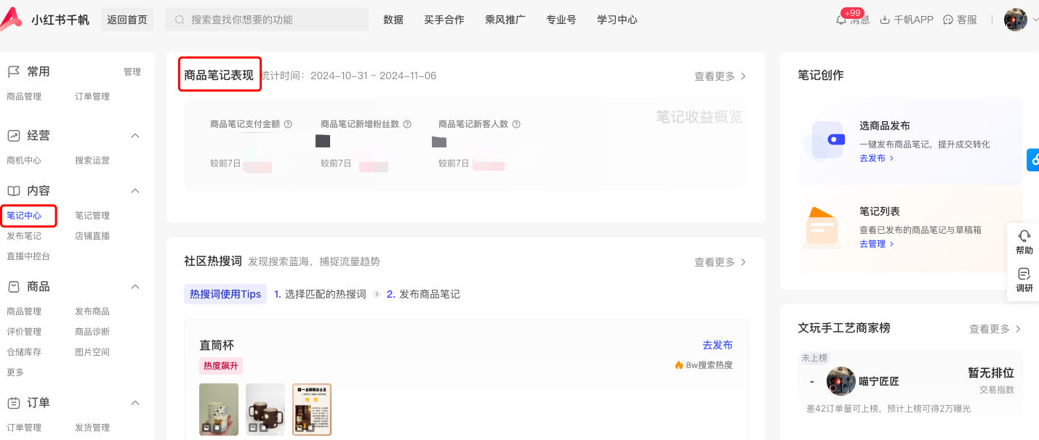Open the user avatar dropdown menu
The width and height of the screenshot is (1039, 440).
pyautogui.click(x=1016, y=20)
